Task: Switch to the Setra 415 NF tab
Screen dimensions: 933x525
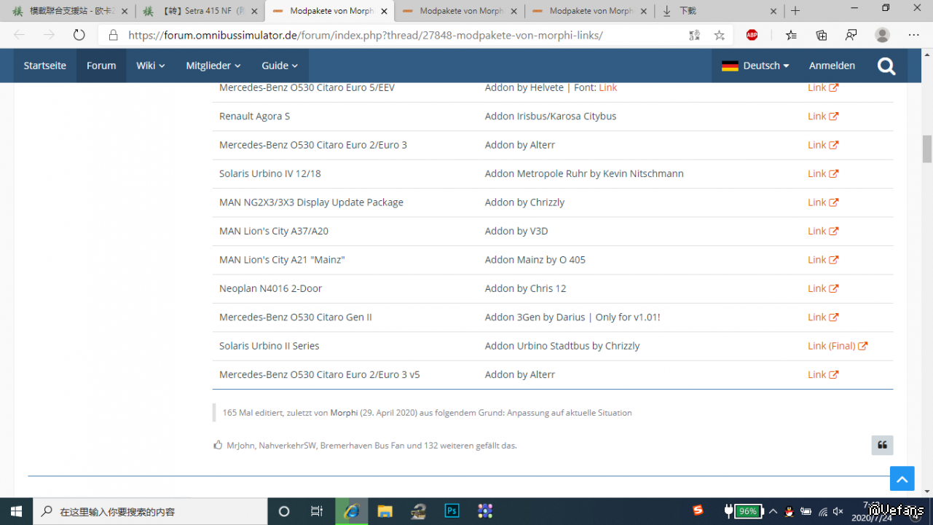Action: tap(199, 11)
